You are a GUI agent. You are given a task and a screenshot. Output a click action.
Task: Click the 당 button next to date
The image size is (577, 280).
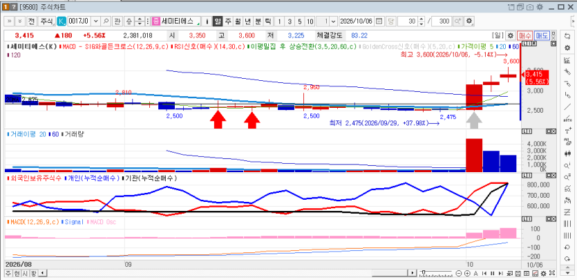[390, 21]
